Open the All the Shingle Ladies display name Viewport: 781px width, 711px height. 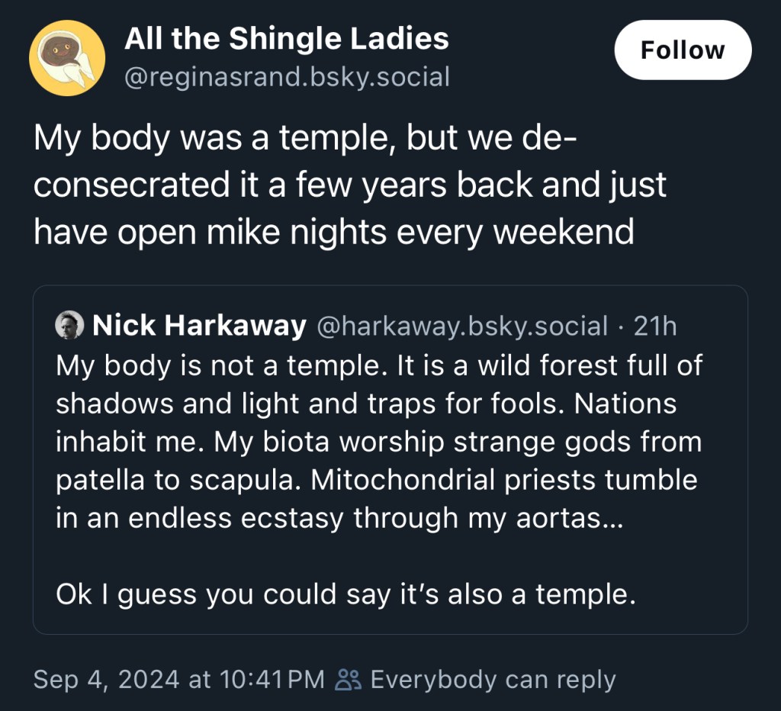287,38
